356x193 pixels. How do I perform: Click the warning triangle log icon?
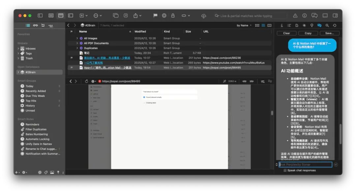click(295, 15)
